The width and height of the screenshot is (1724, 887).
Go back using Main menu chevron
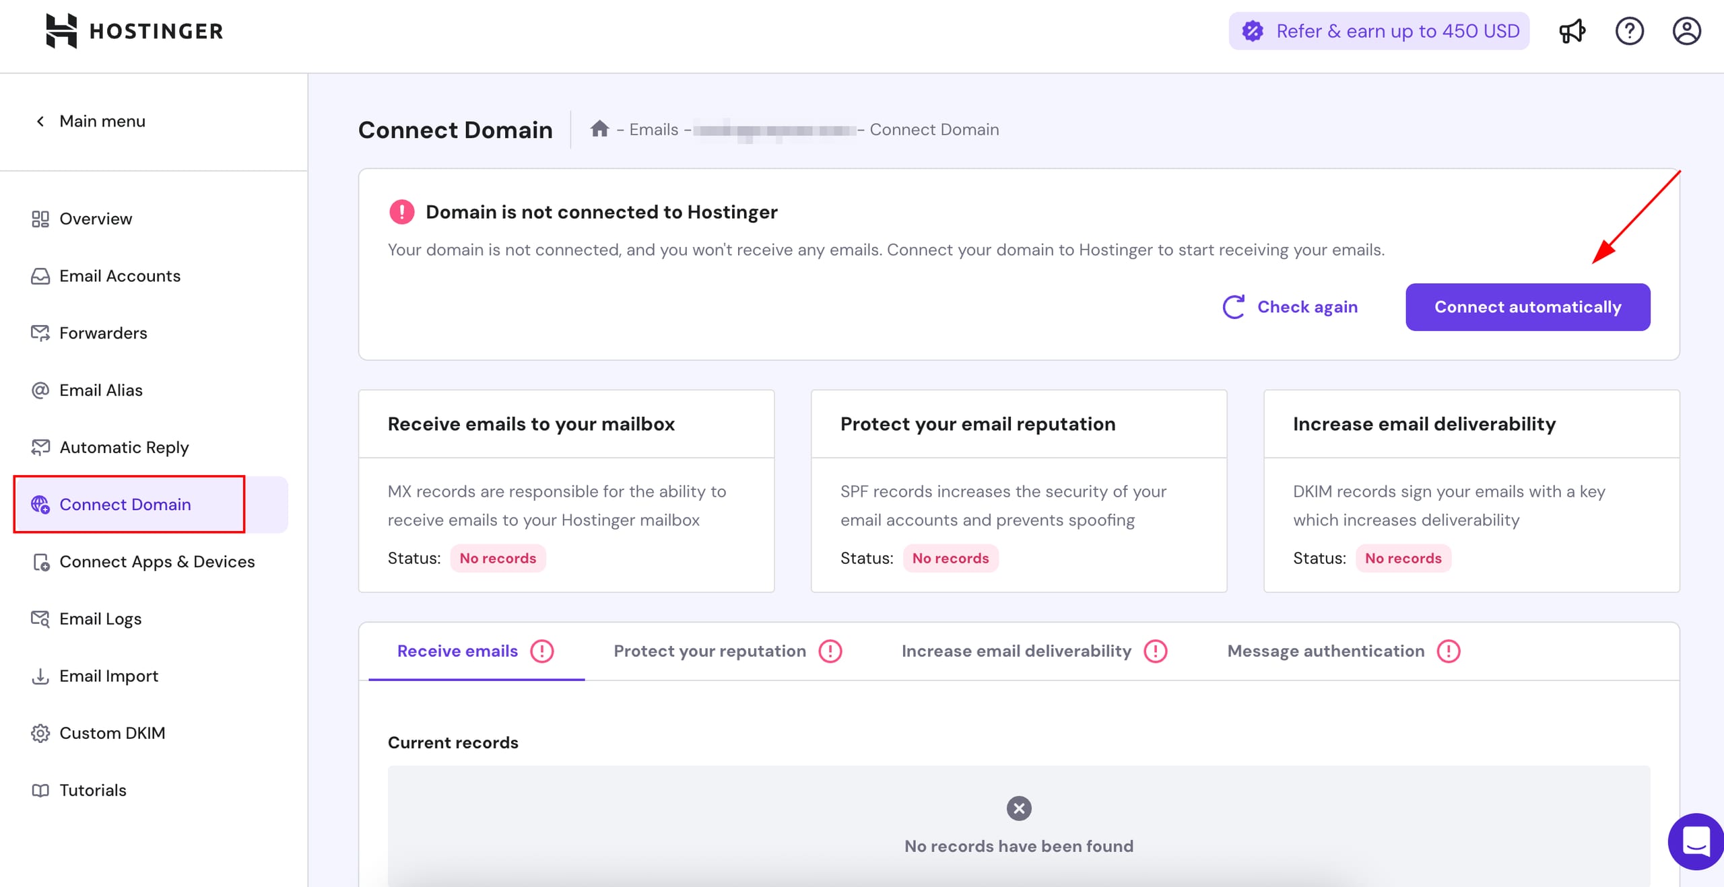coord(40,121)
